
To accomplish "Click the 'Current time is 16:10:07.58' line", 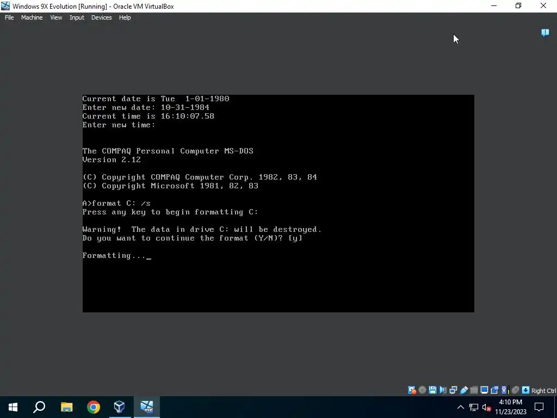I will tap(148, 116).
